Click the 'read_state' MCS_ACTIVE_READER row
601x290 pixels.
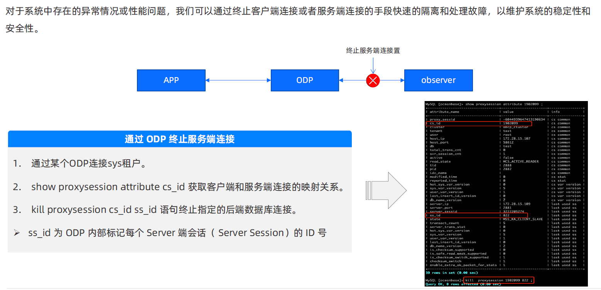[505, 162]
